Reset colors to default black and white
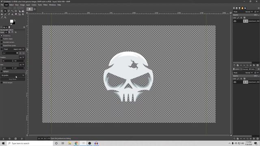 [11, 24]
